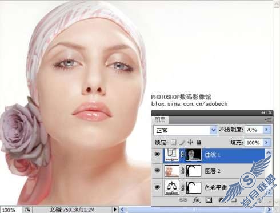The height and width of the screenshot is (213, 280).
Task: Click mask link icon on 曲线 1 layer
Action: tap(182, 154)
